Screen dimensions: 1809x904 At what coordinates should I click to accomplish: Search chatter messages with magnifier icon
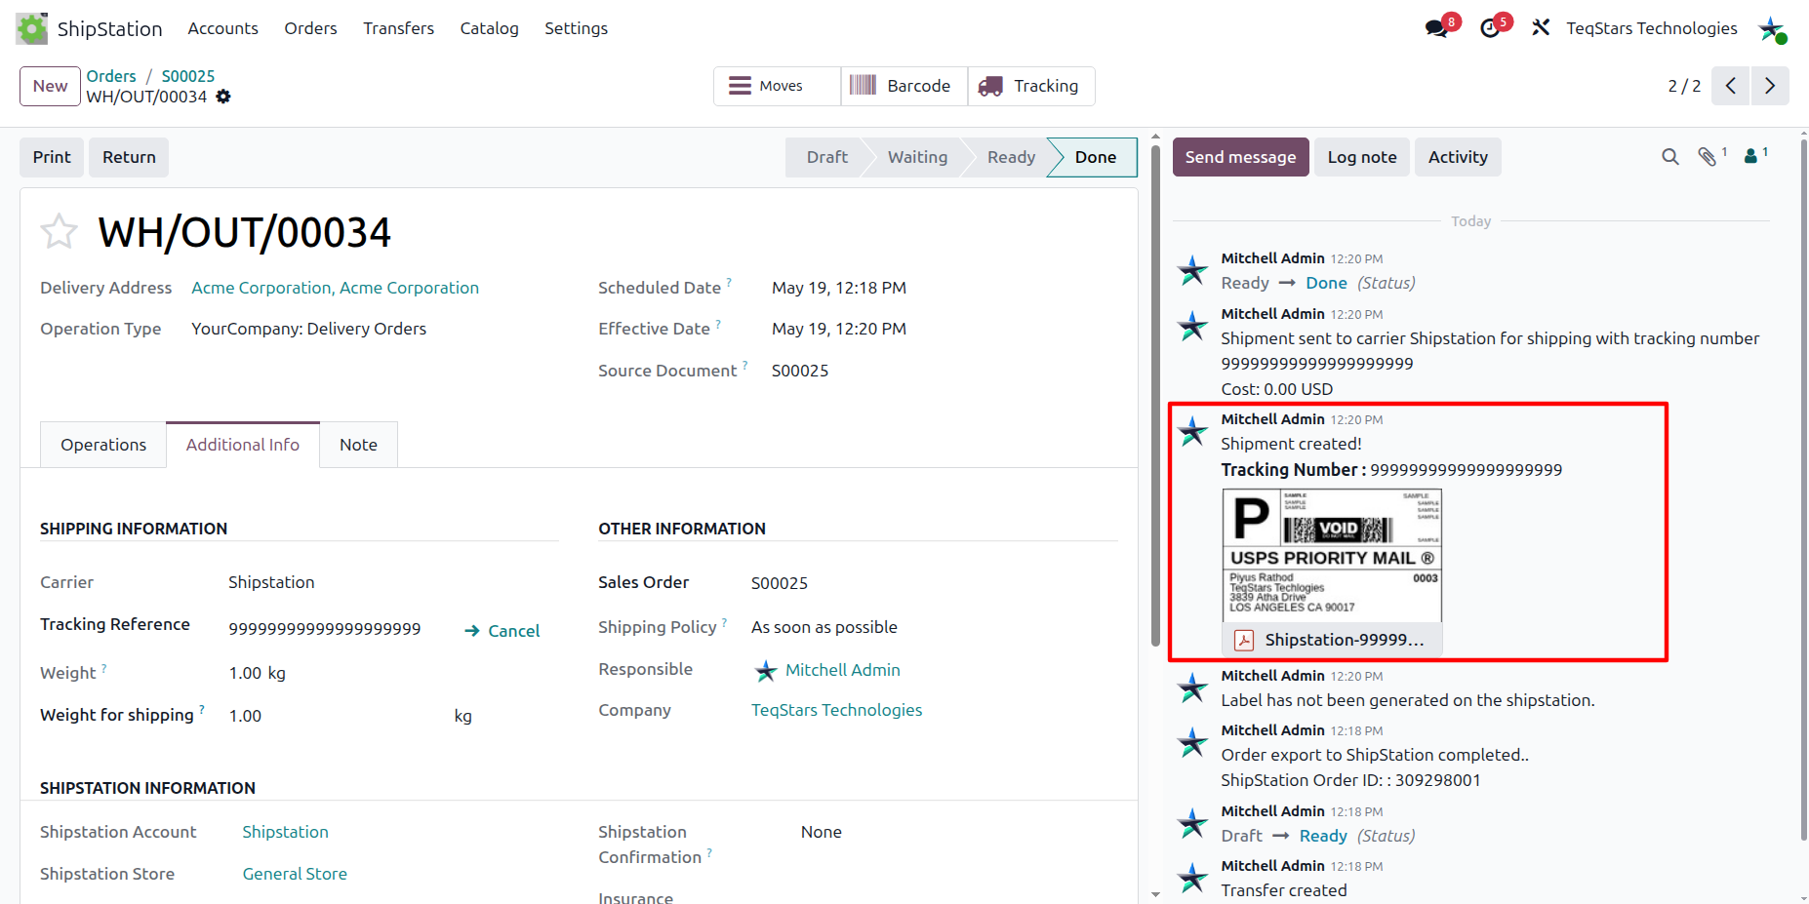click(1670, 157)
